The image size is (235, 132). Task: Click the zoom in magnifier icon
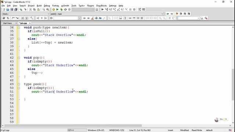pyautogui.click(x=160, y=18)
